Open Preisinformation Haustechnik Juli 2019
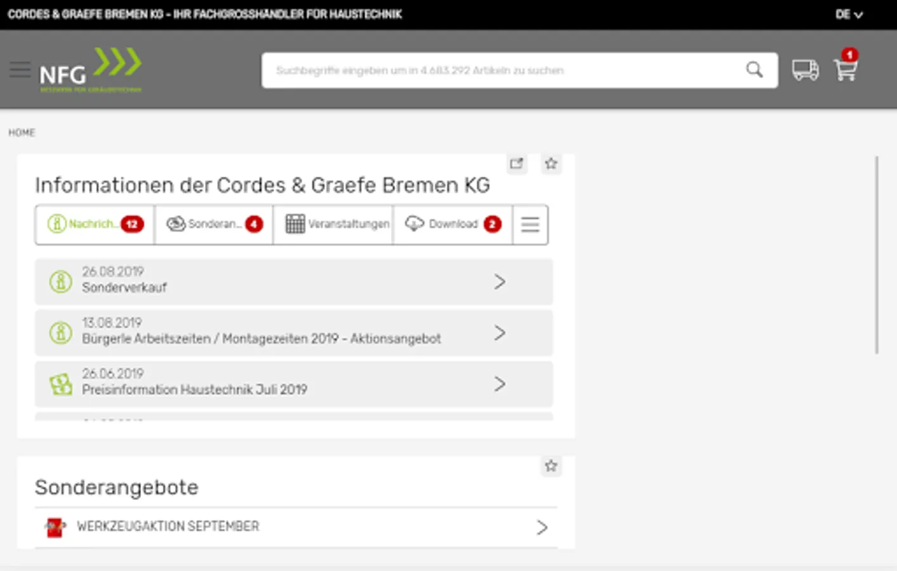 coord(294,384)
